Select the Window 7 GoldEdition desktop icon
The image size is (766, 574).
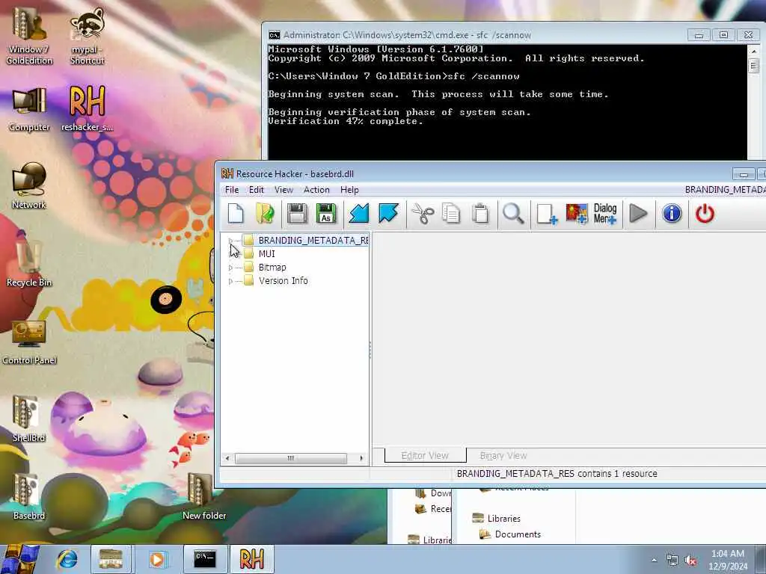click(29, 37)
